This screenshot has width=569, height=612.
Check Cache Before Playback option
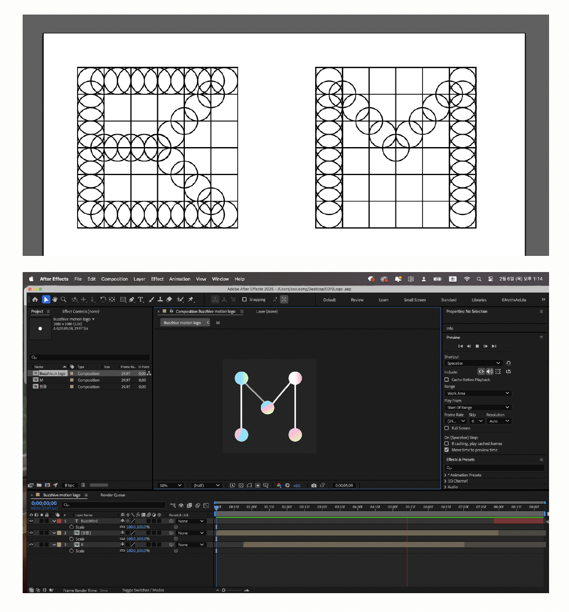pyautogui.click(x=447, y=379)
